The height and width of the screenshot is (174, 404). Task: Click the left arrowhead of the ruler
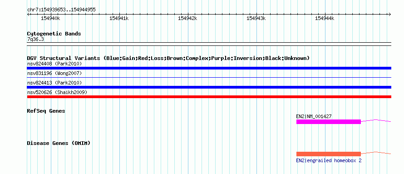click(28, 14)
